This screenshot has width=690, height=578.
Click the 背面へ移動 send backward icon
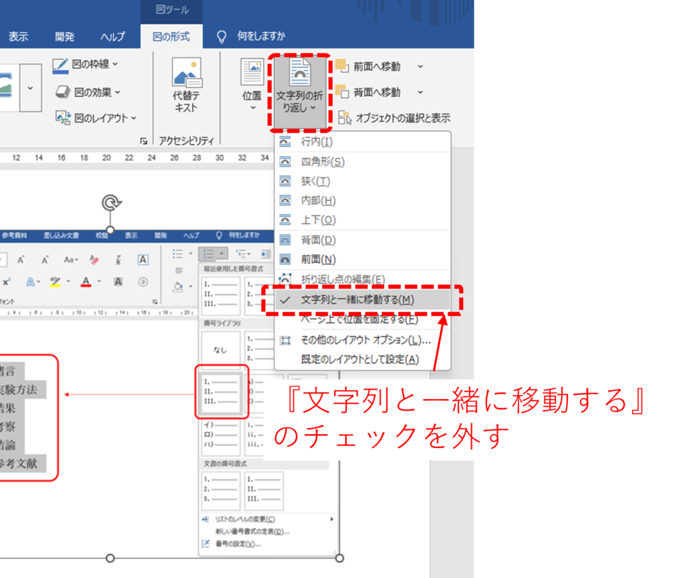coord(342,92)
